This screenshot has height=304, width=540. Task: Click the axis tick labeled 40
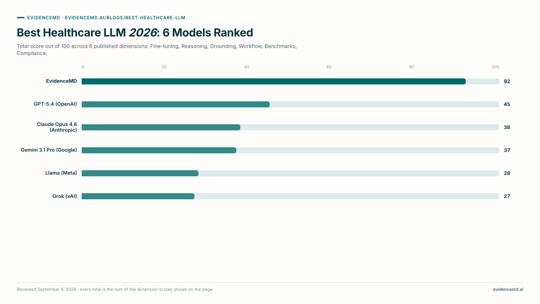pos(247,67)
